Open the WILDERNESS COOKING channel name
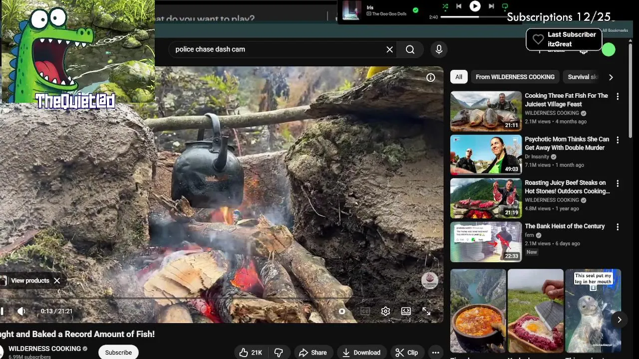Viewport: 639px width, 359px height. click(44, 349)
